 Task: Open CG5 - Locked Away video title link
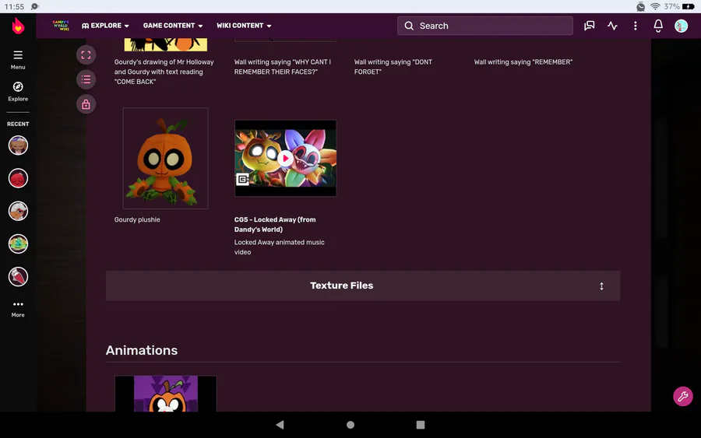click(x=275, y=225)
